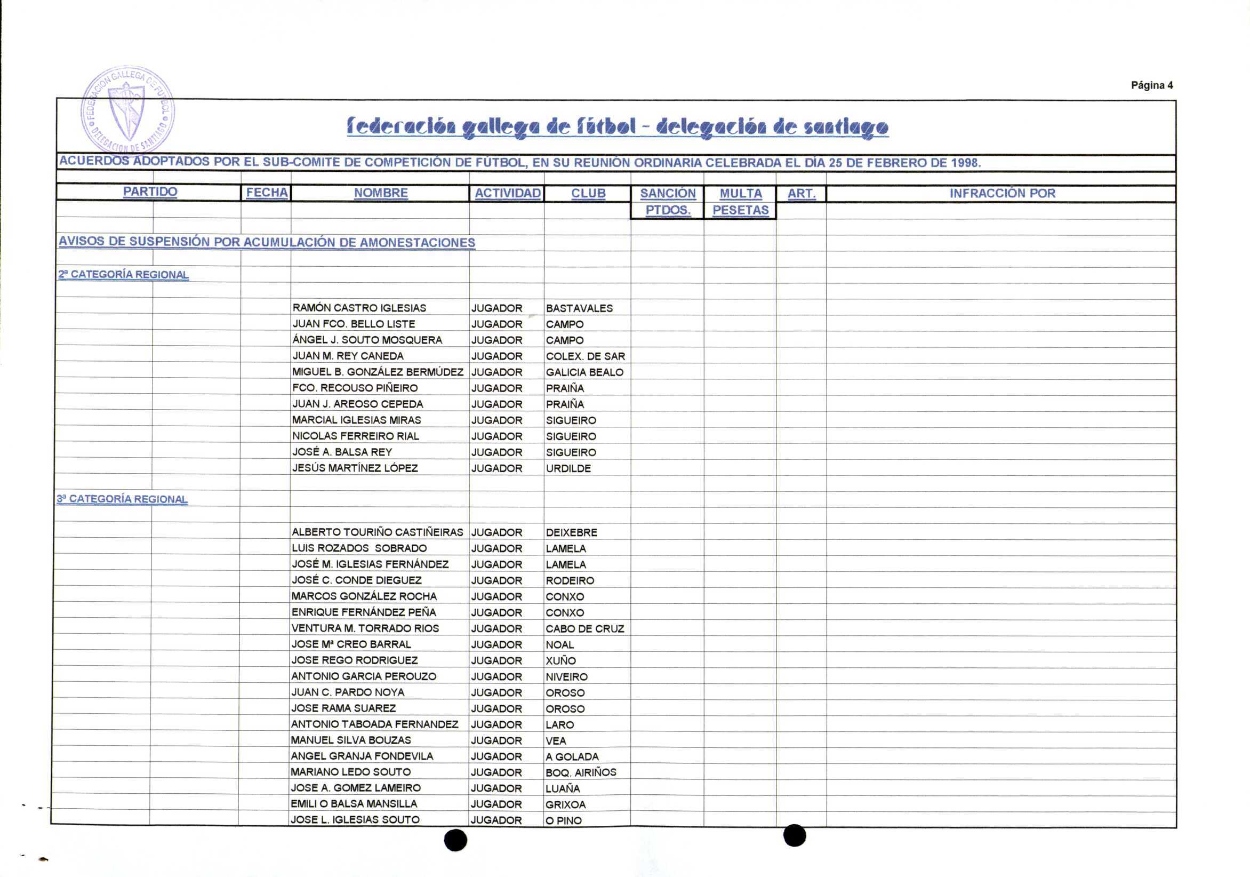
Task: Click the ART. column header
Action: click(801, 193)
